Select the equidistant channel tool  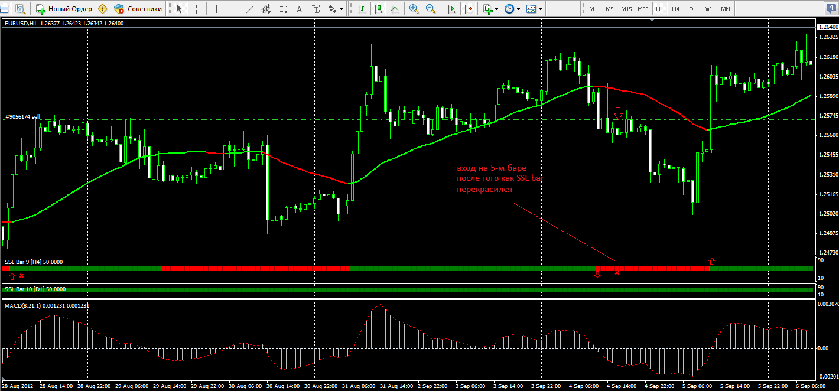(266, 9)
